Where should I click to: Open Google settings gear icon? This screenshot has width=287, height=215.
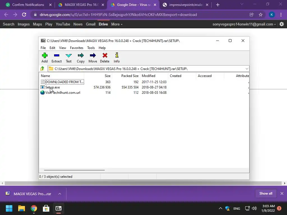282,24
